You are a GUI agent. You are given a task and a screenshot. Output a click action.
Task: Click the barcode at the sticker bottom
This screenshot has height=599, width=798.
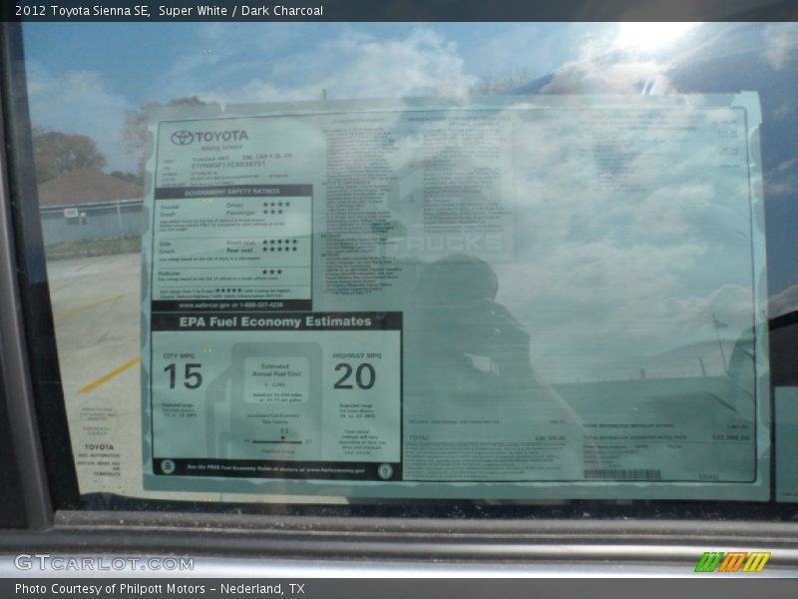tap(621, 474)
